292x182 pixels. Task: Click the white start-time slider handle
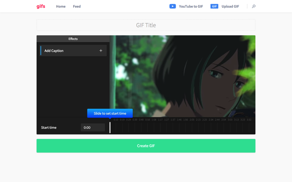coord(110,127)
